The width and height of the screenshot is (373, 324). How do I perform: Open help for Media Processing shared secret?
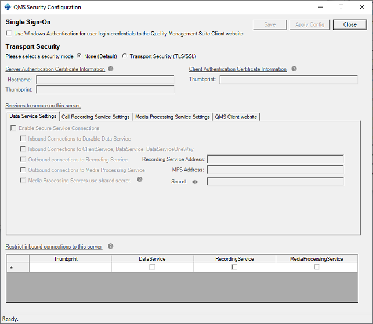pos(140,179)
